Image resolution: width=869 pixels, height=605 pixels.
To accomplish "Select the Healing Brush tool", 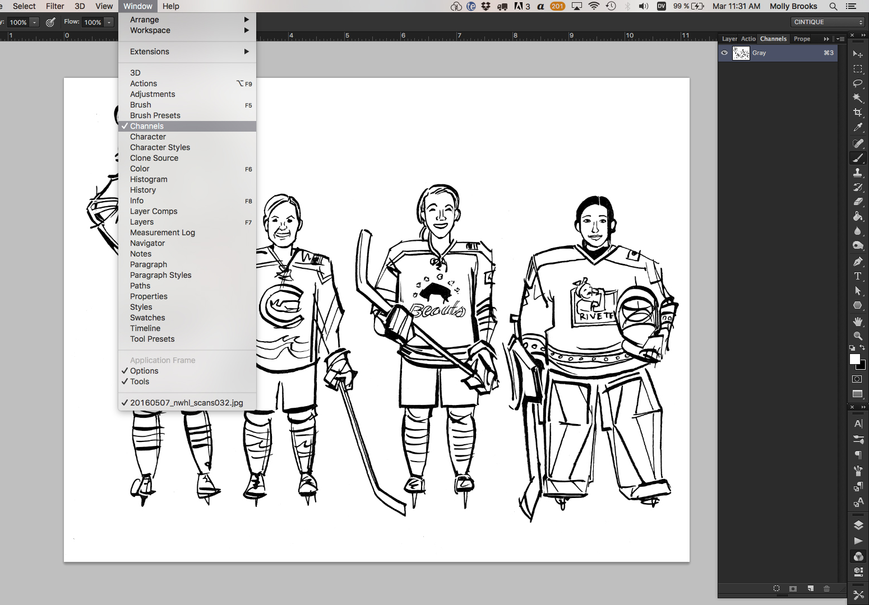I will click(x=858, y=143).
